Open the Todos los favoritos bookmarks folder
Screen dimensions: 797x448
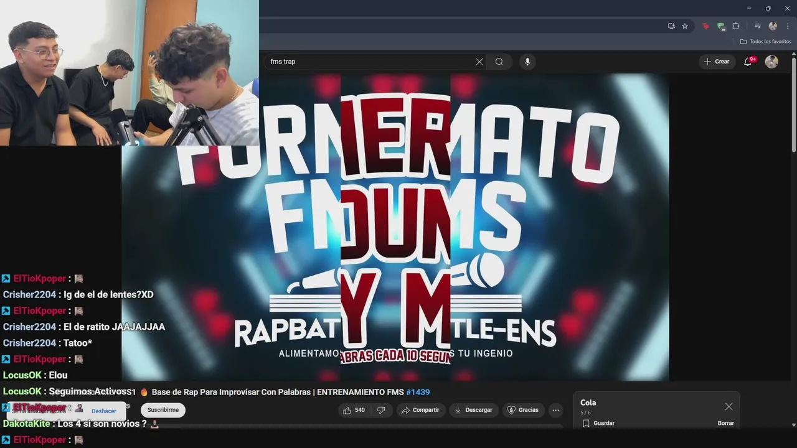[x=765, y=42]
